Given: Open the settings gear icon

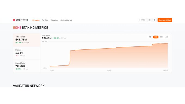Looking at the screenshot, I should pyautogui.click(x=155, y=20).
